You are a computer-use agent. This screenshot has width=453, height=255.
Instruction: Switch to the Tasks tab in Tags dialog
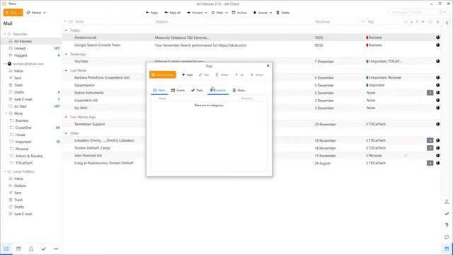click(x=197, y=90)
